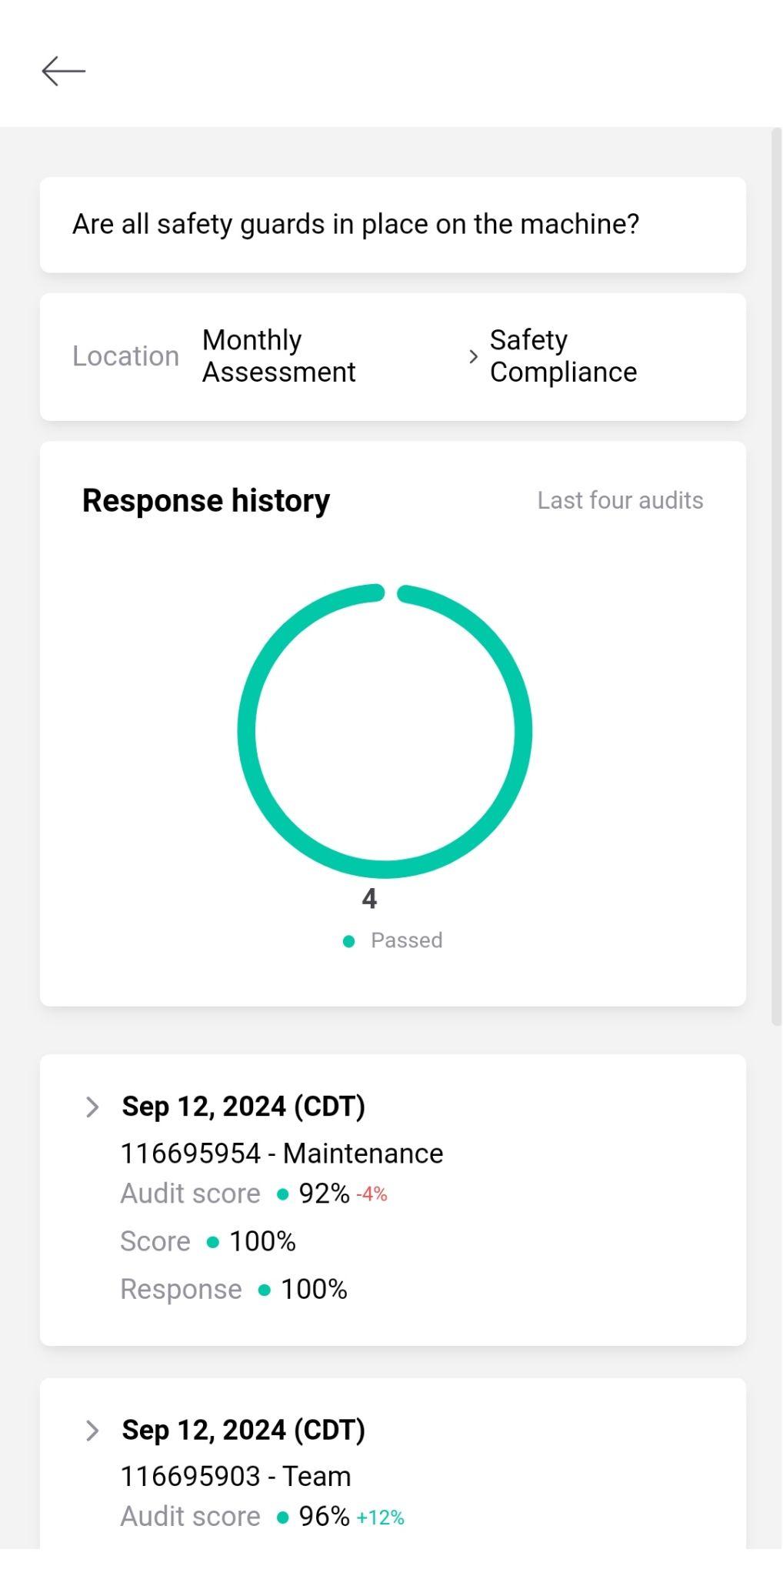Image resolution: width=783 pixels, height=1576 pixels.
Task: Click the green dot beside Response 100%
Action: point(264,1290)
